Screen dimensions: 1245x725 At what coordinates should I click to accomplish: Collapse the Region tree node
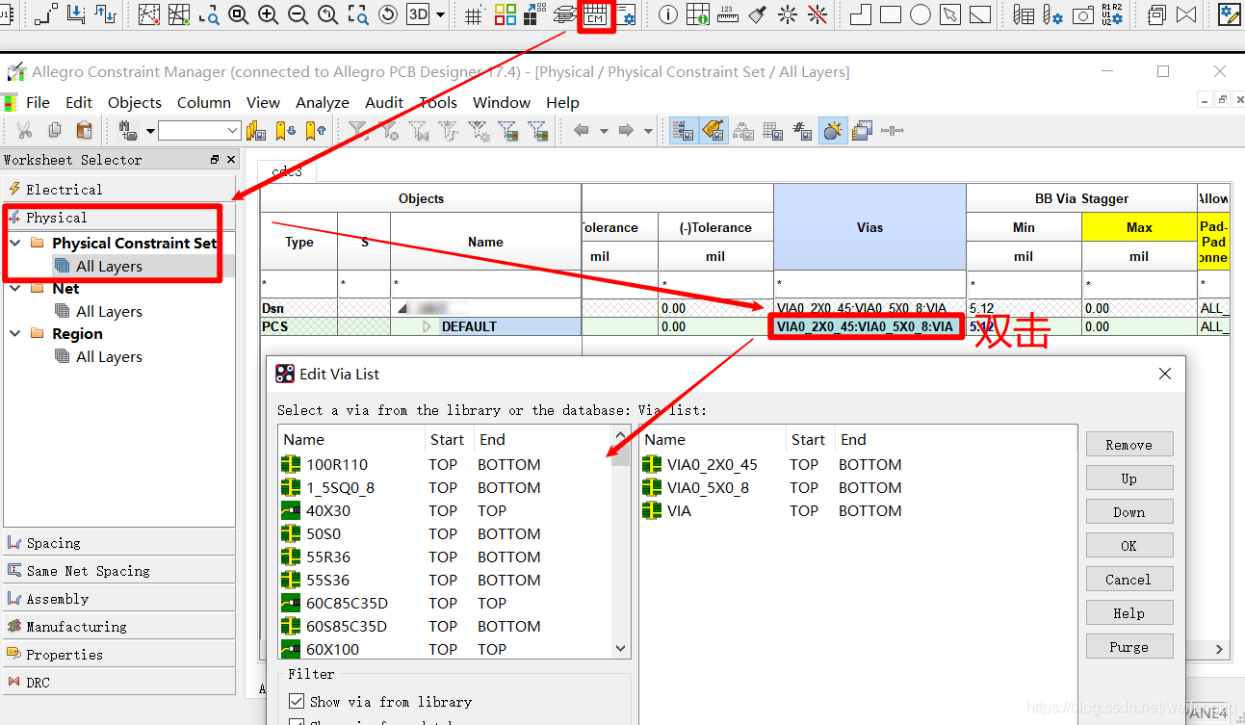tap(15, 333)
